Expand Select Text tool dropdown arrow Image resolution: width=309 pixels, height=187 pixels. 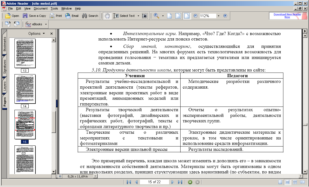click(x=138, y=16)
